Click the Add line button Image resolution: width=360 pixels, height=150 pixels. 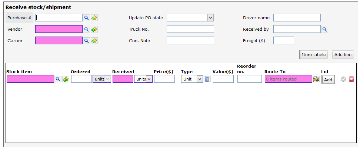pos(343,55)
